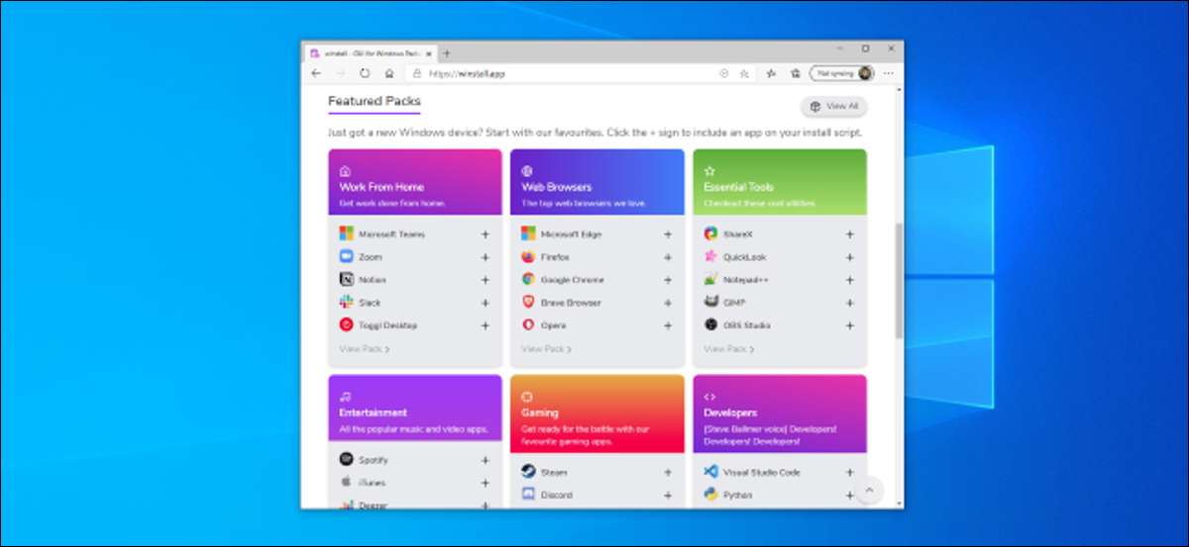
Task: Click the scroll-to-top round arrow button
Action: point(869,491)
